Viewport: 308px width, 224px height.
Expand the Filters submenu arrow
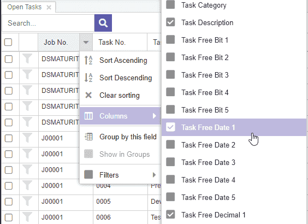point(154,175)
